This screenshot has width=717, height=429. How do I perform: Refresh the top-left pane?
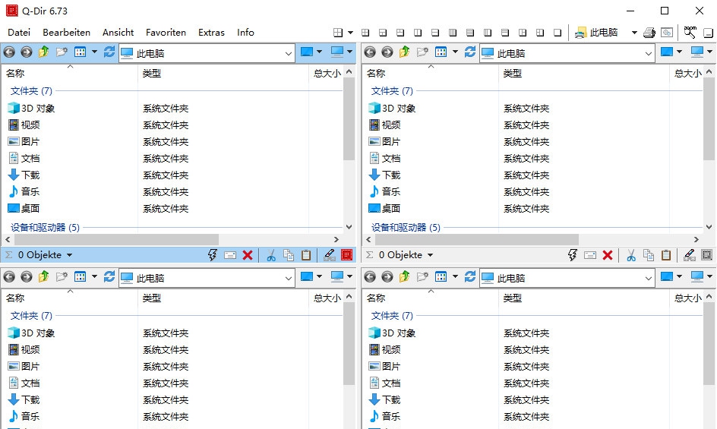coord(109,52)
